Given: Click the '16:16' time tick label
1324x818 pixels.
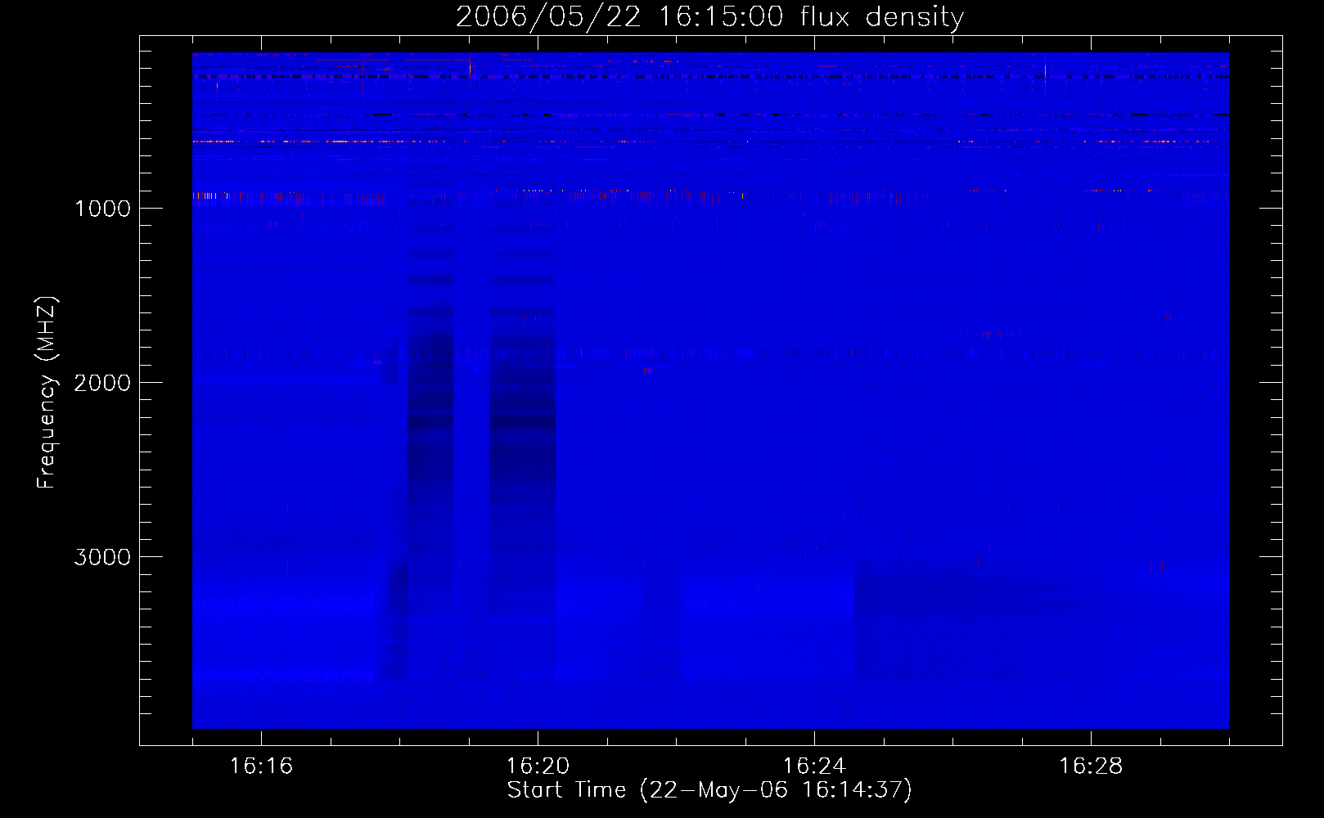Looking at the screenshot, I should click(x=261, y=766).
